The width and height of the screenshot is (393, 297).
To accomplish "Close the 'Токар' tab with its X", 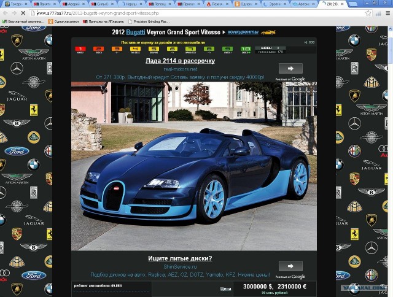I will (26, 4).
